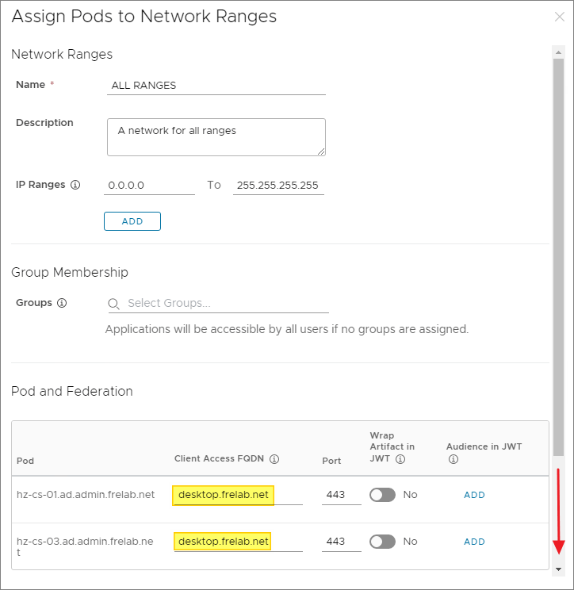This screenshot has height=590, width=574.
Task: Add Audience in JWT for hz-cs-01 pod
Action: point(474,495)
